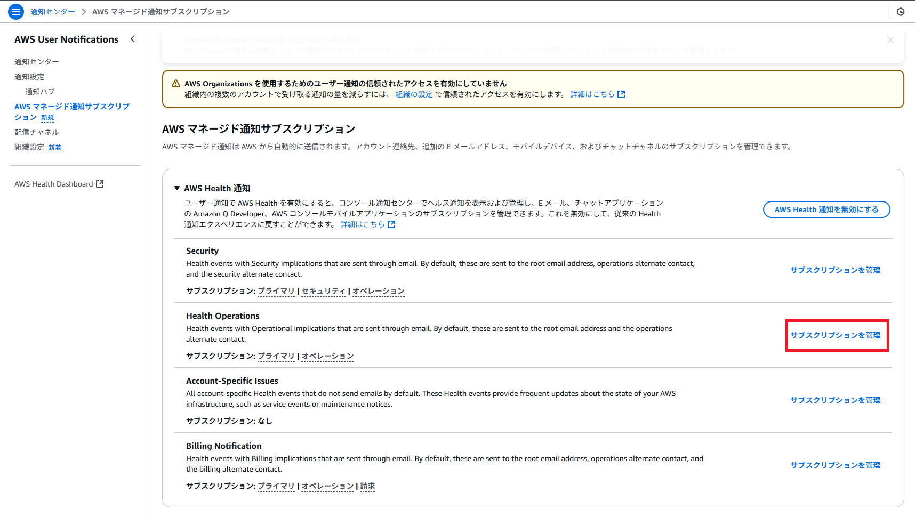Click the 新着 badge next to 組織設定
Viewport: 915px width, 517px height.
coord(55,148)
